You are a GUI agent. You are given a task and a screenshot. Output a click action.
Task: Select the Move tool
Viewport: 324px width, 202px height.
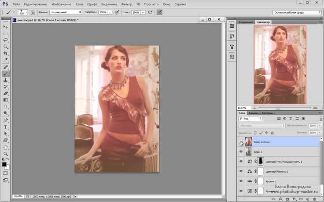tap(6, 27)
